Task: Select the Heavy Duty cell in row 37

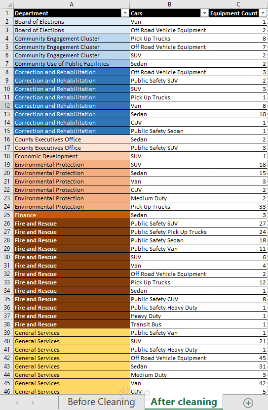Action: pyautogui.click(x=169, y=316)
